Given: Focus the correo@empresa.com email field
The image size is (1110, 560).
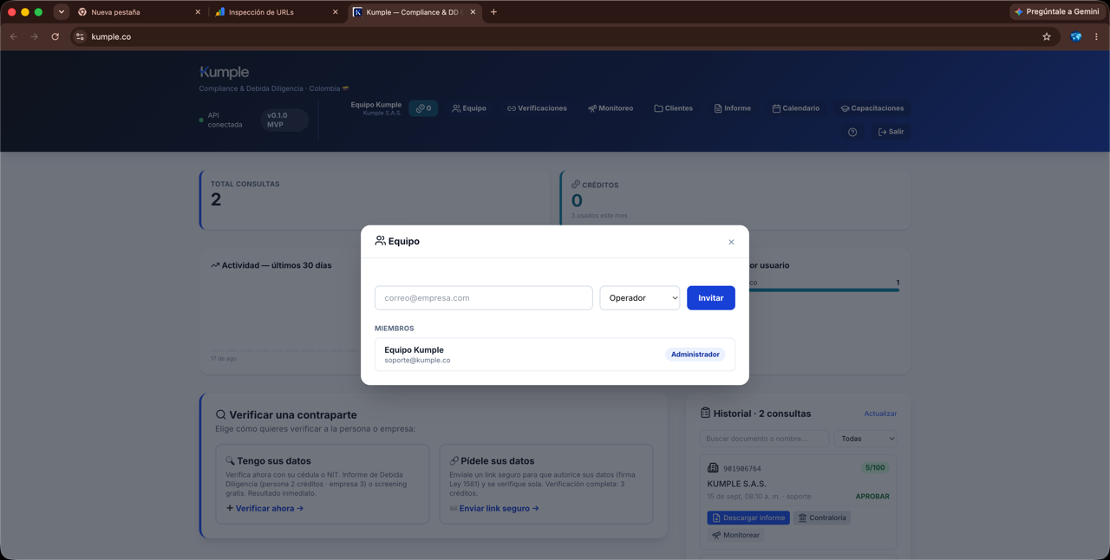Looking at the screenshot, I should [x=484, y=298].
